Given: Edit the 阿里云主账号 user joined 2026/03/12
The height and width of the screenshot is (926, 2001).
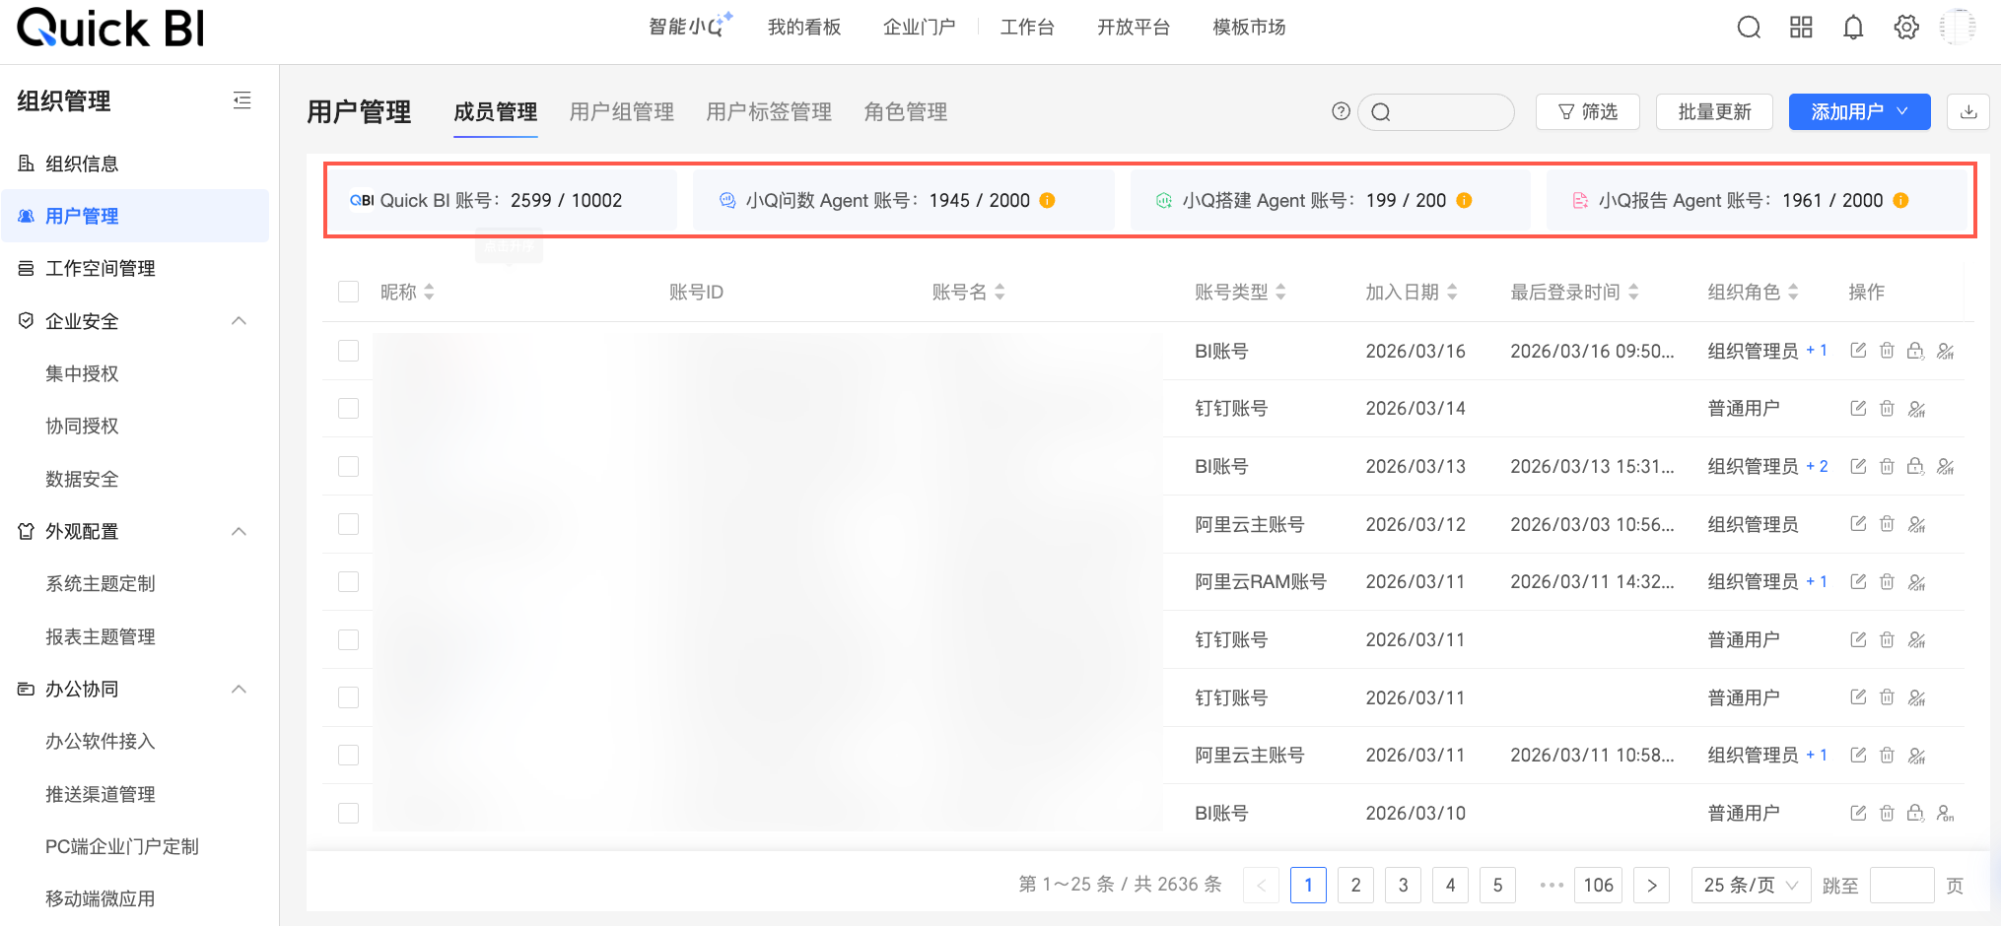Looking at the screenshot, I should (x=1858, y=524).
